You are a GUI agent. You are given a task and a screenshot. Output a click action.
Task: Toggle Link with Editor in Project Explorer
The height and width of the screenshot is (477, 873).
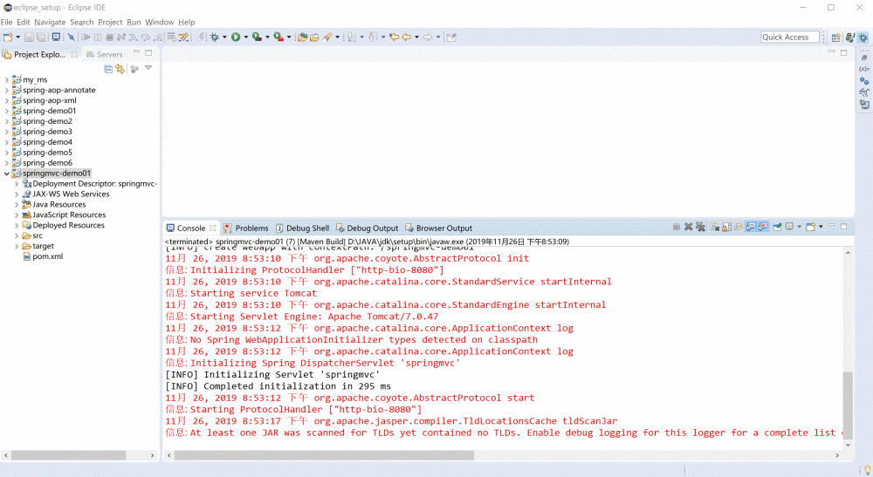click(120, 69)
